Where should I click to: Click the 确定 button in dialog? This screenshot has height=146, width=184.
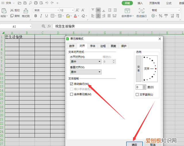pyautogui.click(x=135, y=144)
